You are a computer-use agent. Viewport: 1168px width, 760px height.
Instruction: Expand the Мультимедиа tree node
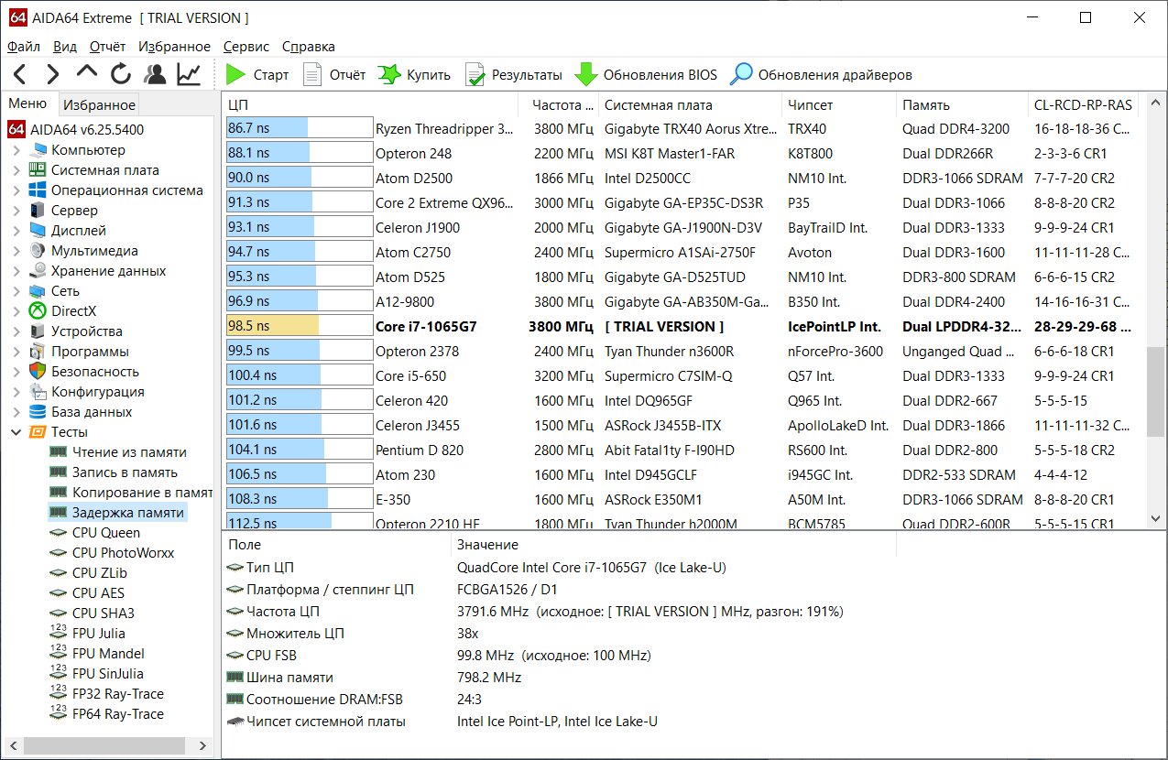16,251
